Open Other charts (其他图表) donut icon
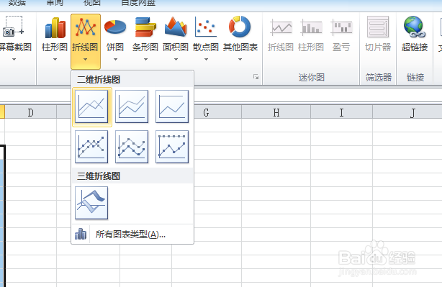Image resolution: width=442 pixels, height=287 pixels. 240,27
